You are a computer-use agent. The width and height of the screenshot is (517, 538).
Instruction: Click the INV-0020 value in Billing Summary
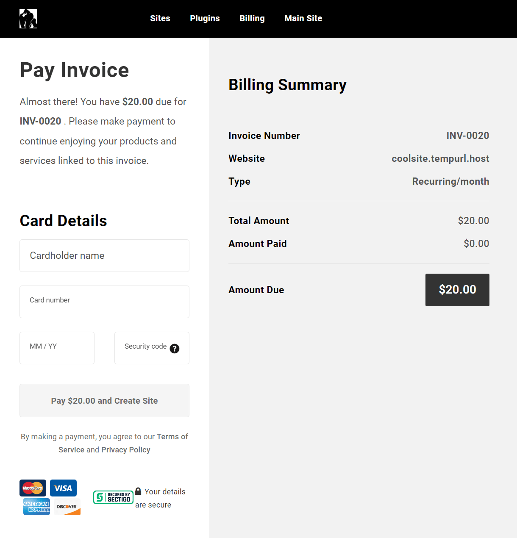pyautogui.click(x=468, y=136)
